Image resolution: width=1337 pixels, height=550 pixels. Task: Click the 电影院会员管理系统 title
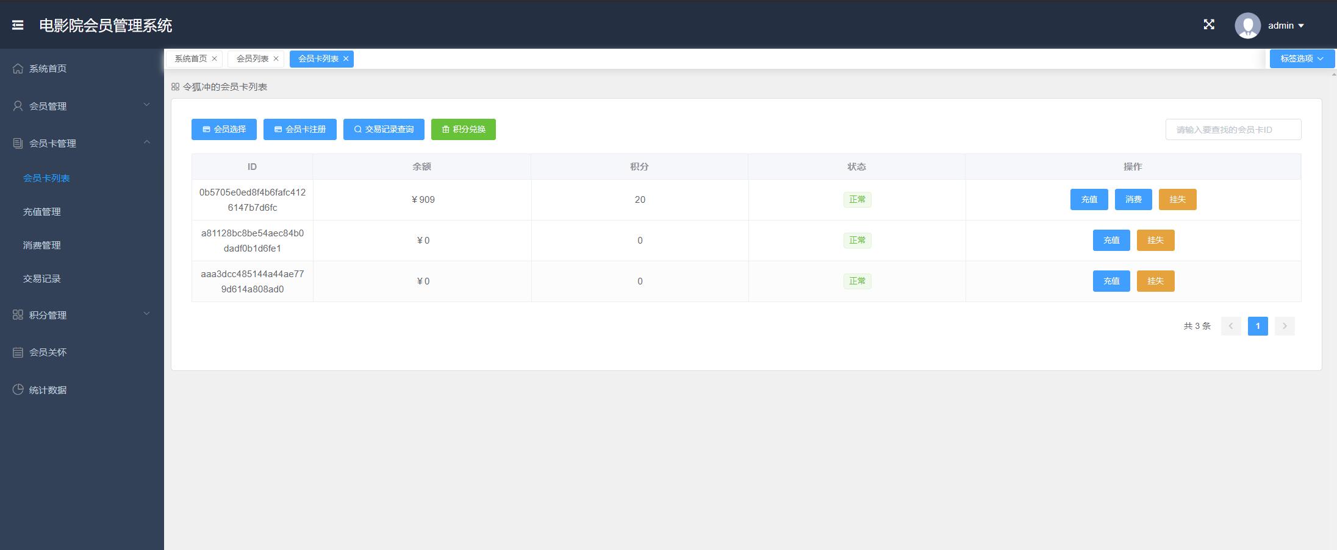tap(106, 25)
